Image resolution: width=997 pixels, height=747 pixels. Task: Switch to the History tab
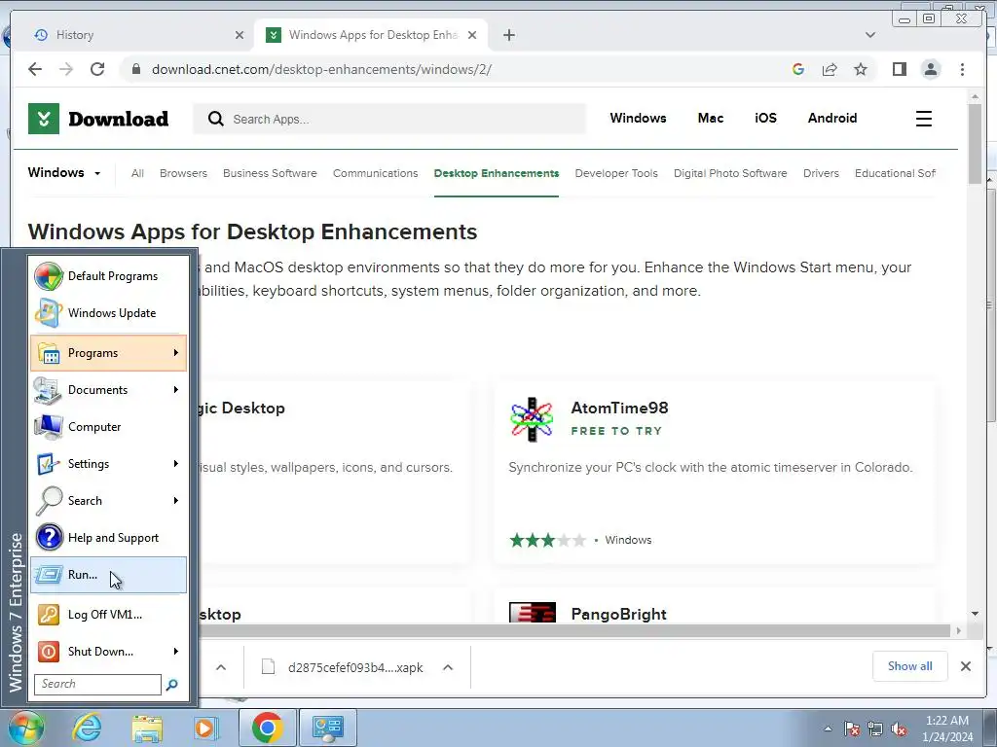click(131, 35)
